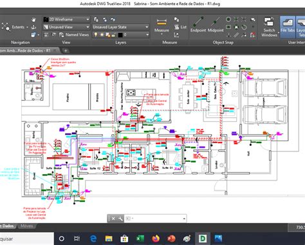This screenshot has height=245, width=305.
Task: Toggle the magnet object snap icon
Action: [x=253, y=35]
